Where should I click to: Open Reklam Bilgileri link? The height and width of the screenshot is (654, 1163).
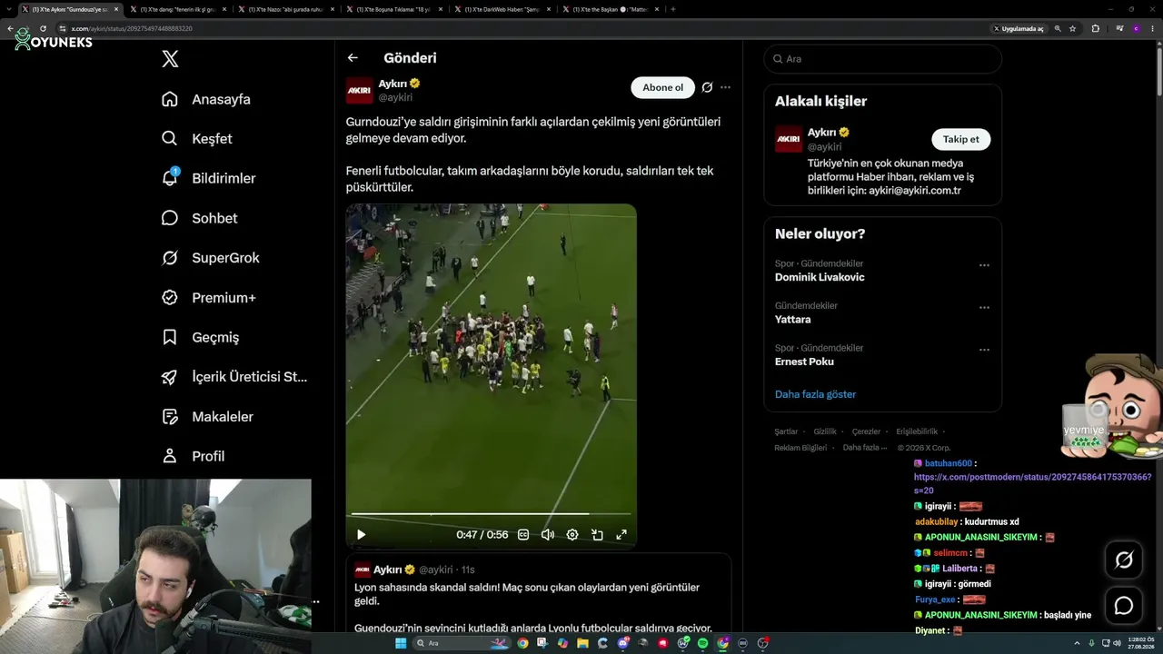click(800, 448)
